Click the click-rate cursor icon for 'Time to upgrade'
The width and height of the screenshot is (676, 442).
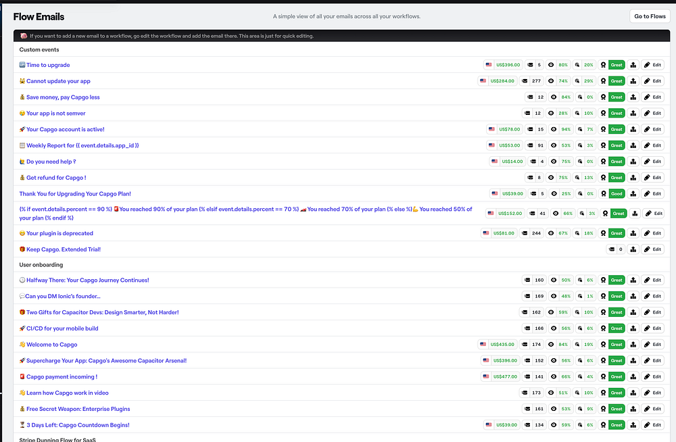[x=577, y=65]
